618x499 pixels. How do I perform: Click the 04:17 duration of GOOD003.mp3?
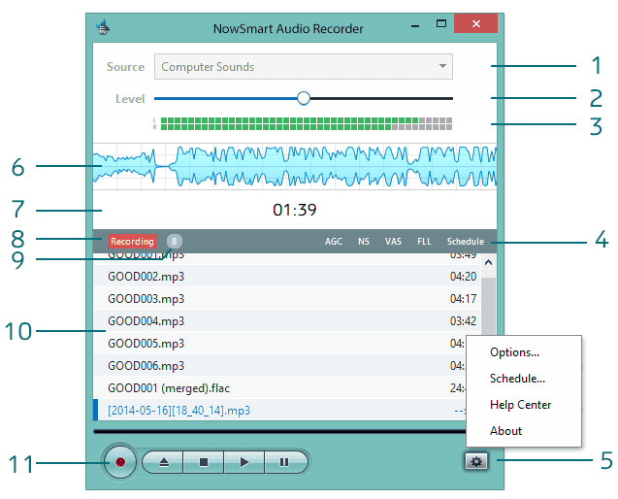pyautogui.click(x=463, y=299)
